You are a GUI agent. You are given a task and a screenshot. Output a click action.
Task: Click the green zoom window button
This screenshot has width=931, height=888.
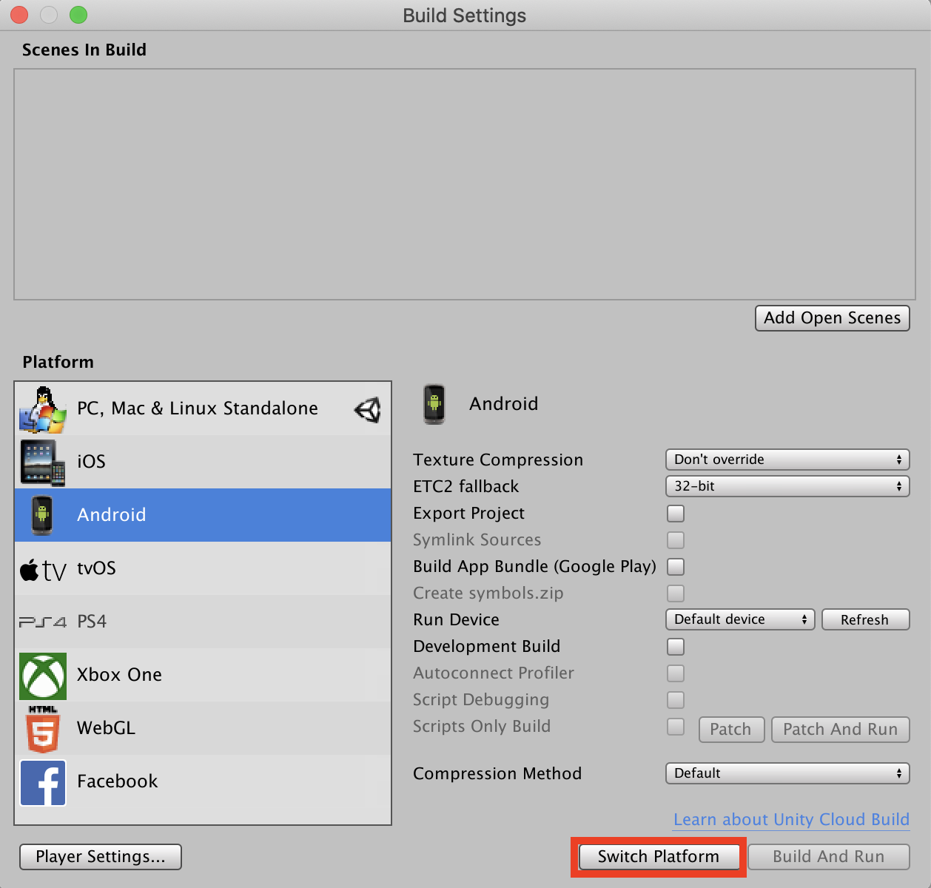pyautogui.click(x=78, y=15)
